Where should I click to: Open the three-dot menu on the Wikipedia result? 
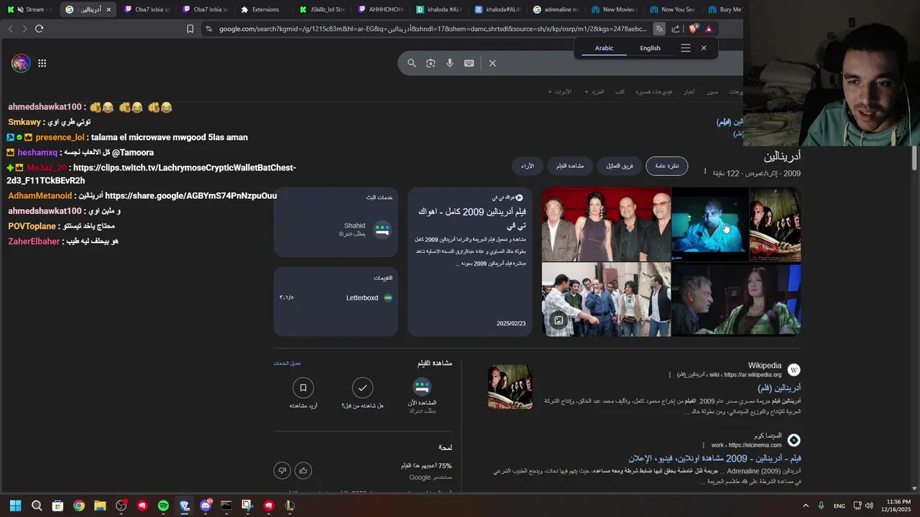click(x=670, y=374)
